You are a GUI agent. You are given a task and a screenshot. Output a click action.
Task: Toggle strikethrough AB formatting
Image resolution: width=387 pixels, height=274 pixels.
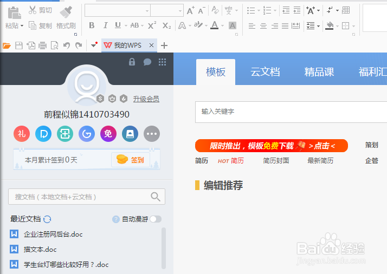134,25
